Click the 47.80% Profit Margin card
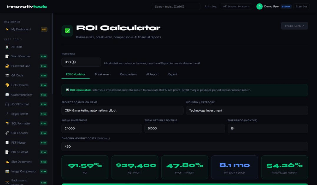317x185 pixels. tap(185, 167)
